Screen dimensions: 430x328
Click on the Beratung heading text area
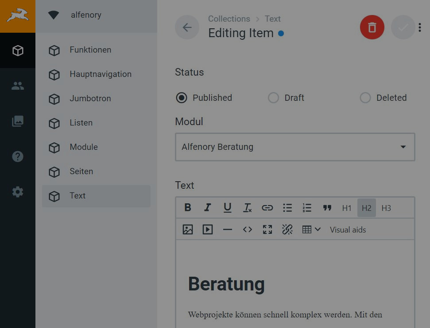click(x=226, y=284)
